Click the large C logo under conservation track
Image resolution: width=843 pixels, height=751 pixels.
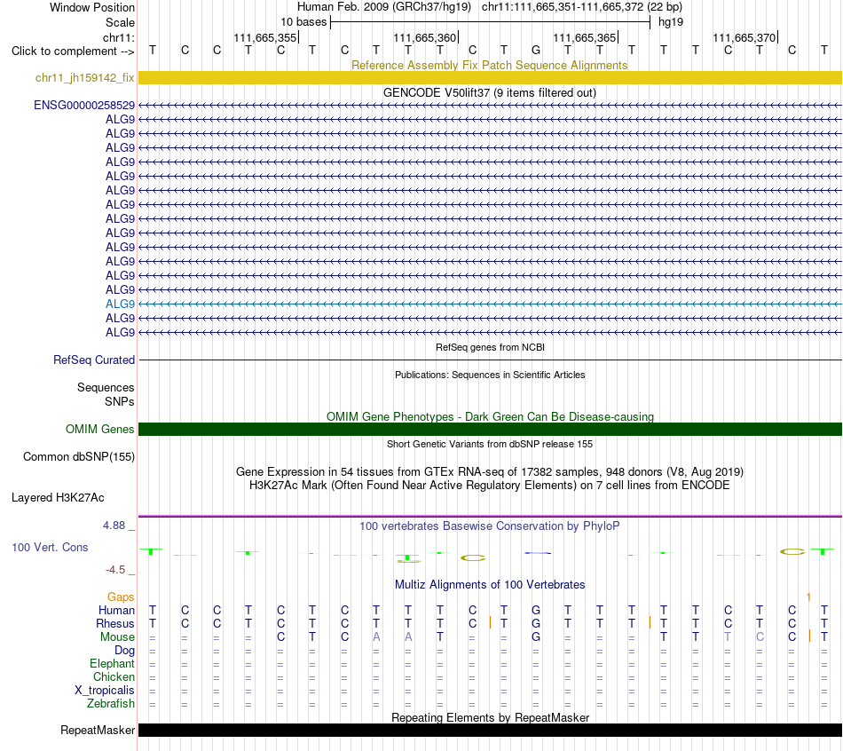(x=473, y=557)
